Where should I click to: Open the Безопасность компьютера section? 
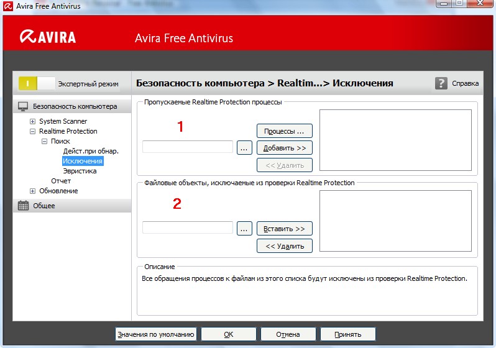72,106
